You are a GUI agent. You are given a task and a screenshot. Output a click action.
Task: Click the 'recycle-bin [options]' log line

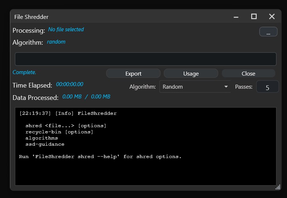coord(59,132)
